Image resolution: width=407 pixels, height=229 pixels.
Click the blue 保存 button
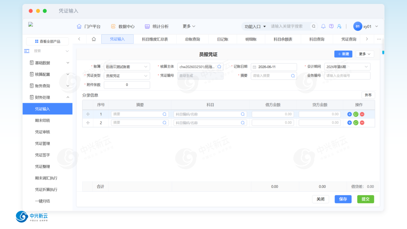(343, 199)
